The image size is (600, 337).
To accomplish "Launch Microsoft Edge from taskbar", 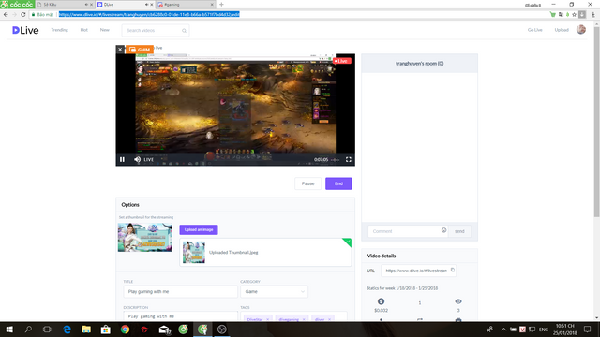I will coord(67,330).
